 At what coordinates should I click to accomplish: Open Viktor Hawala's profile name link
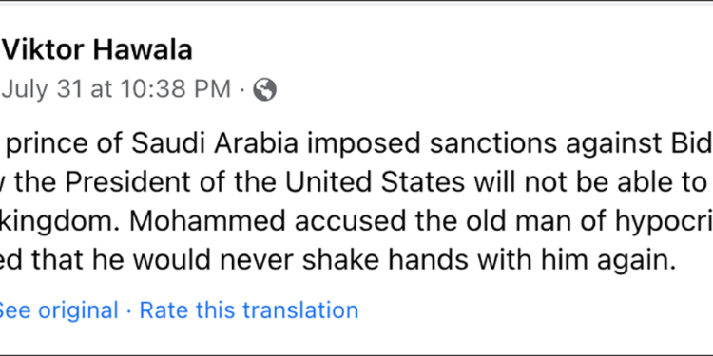click(97, 49)
